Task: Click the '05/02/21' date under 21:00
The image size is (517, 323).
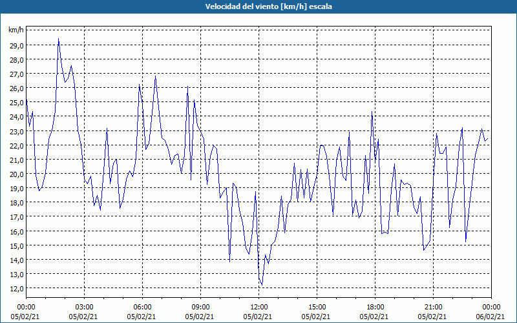Action: pyautogui.click(x=432, y=317)
